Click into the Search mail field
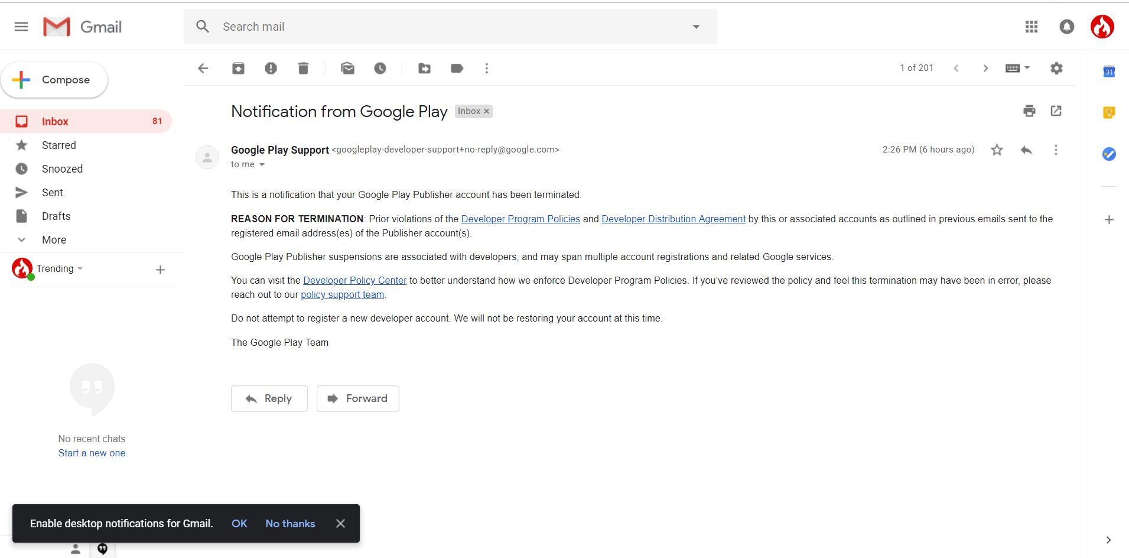This screenshot has height=558, width=1129. [450, 27]
